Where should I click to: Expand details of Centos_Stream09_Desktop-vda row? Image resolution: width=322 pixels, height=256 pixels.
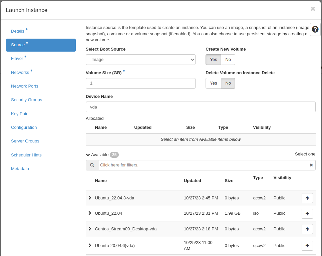coord(90,229)
